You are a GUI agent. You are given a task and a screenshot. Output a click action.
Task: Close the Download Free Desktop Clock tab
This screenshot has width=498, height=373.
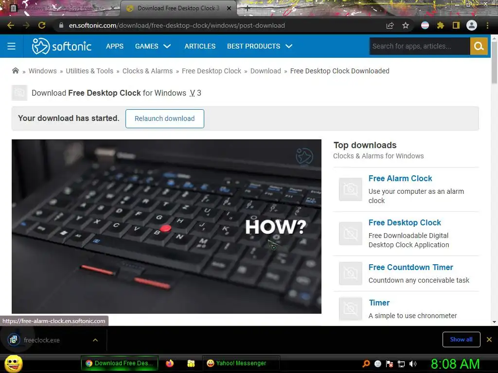(x=229, y=9)
